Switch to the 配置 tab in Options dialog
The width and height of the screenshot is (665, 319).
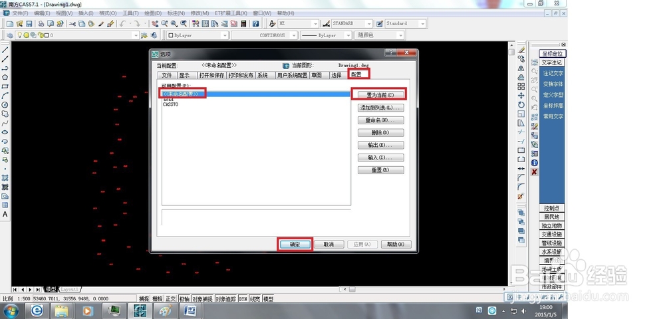pyautogui.click(x=356, y=74)
